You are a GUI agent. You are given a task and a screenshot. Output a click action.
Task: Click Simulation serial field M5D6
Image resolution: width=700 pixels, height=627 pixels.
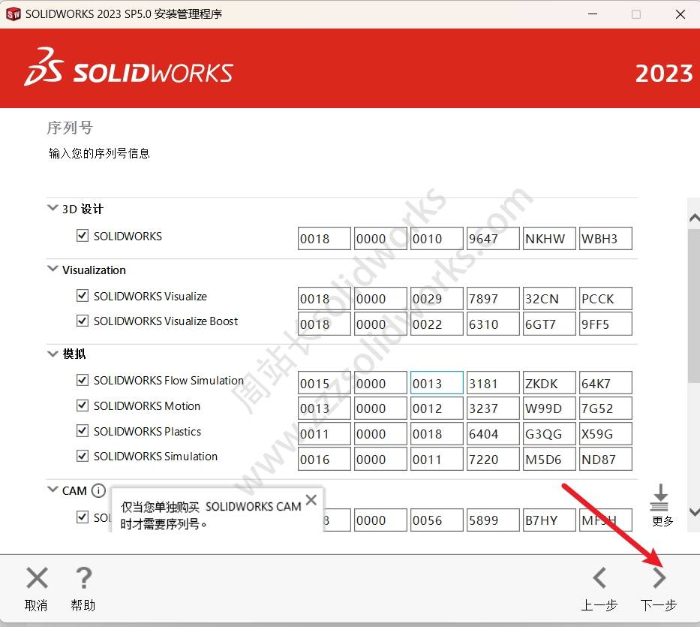(549, 459)
